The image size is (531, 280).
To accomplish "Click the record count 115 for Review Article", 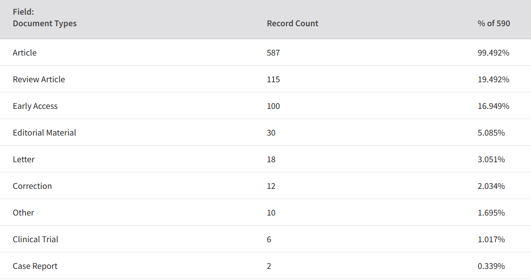I will (x=273, y=80).
